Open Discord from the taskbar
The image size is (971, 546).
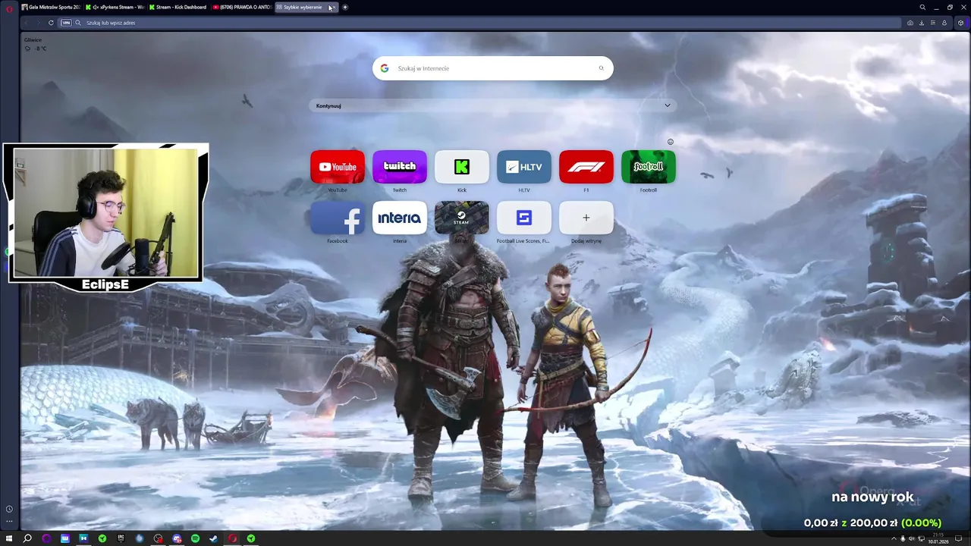(x=177, y=538)
